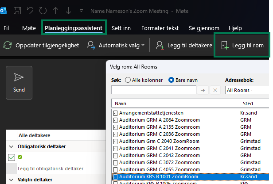Click Kr.sand location of Auditorium KRS B 1001
273x184 pixels.
click(249, 177)
